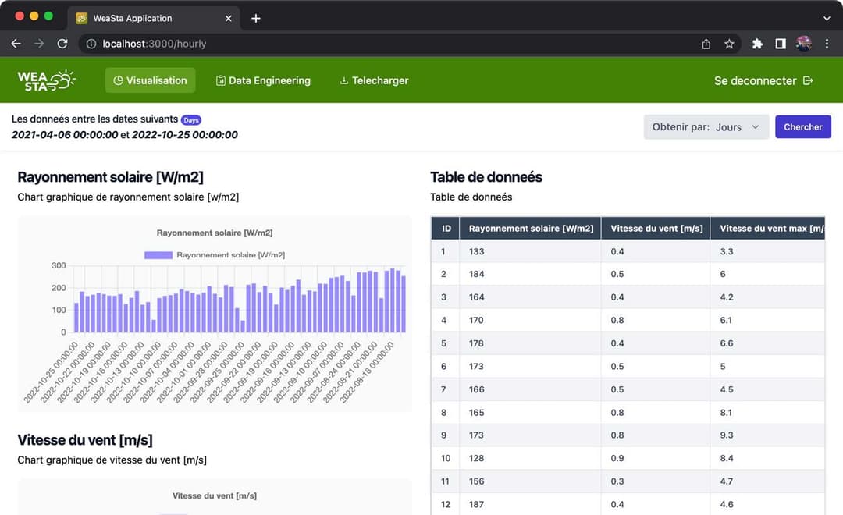
Task: Click the Chercher button
Action: click(802, 127)
